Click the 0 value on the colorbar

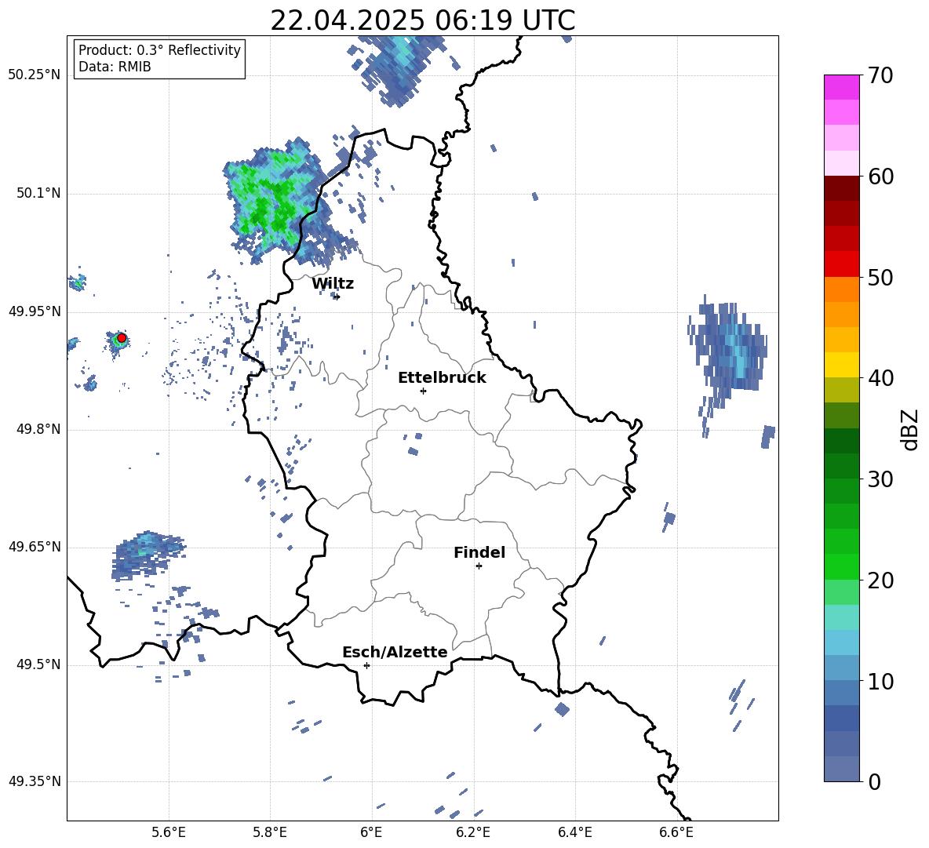click(x=874, y=781)
